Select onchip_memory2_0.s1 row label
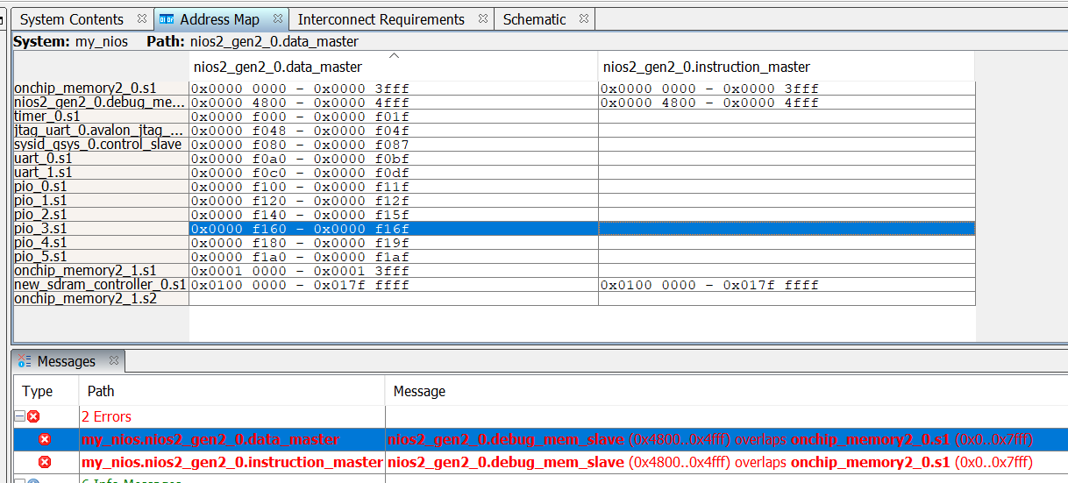Viewport: 1068px width, 483px height. pyautogui.click(x=101, y=89)
